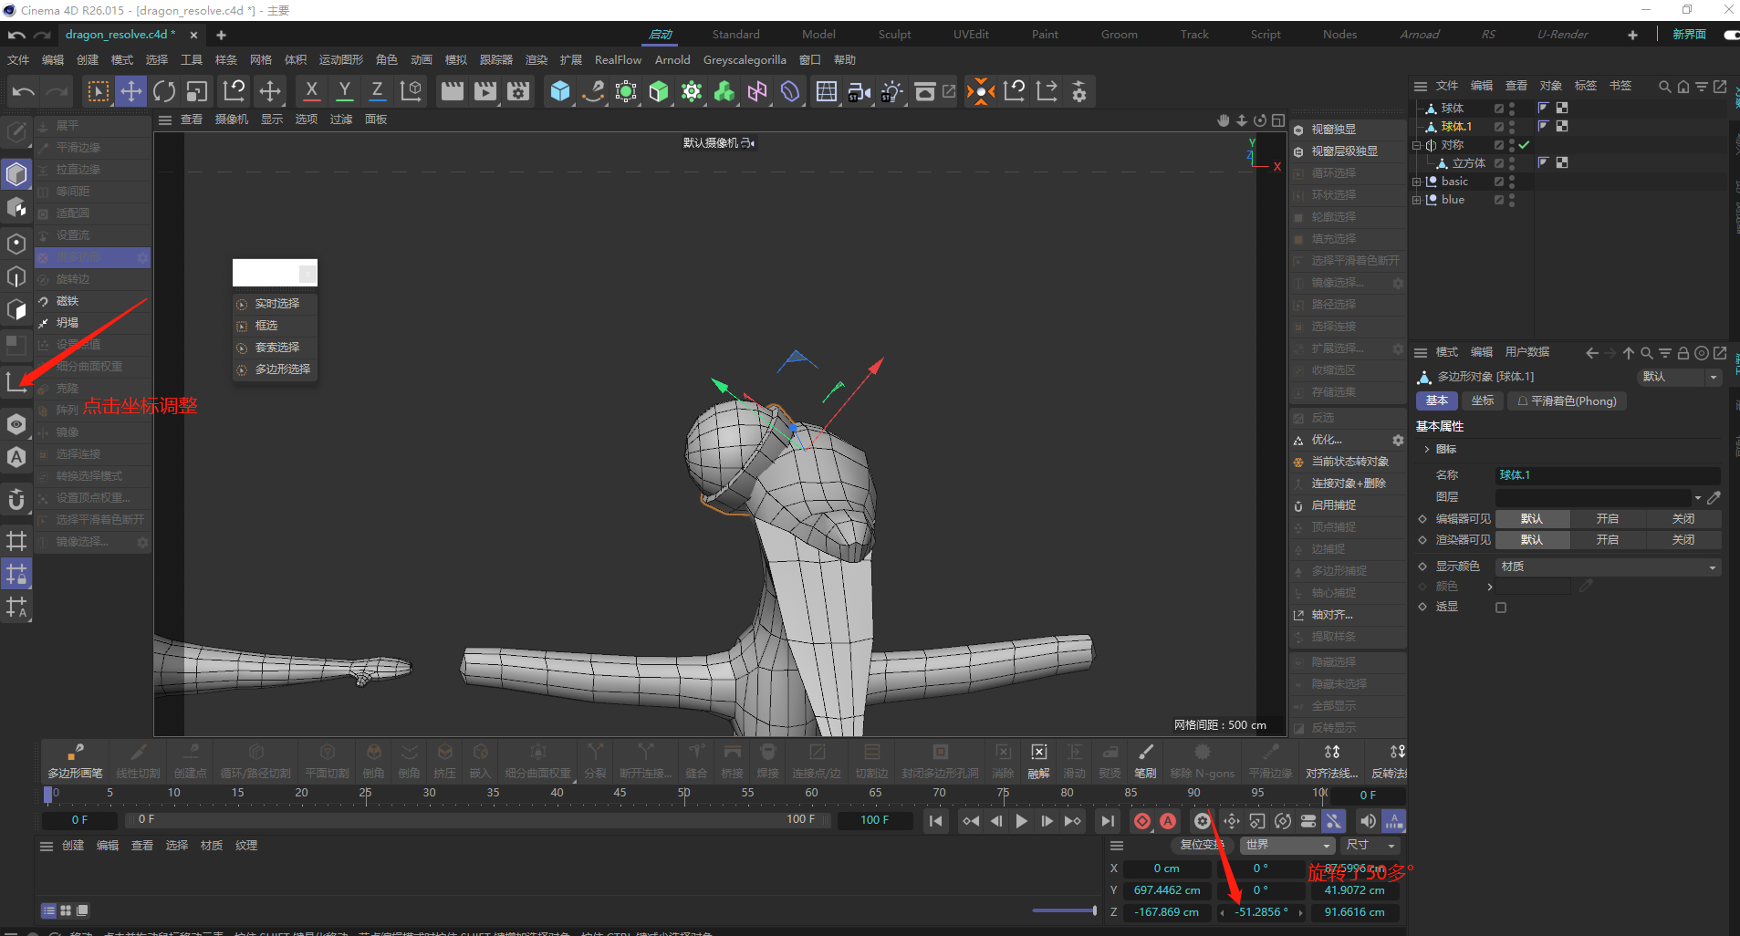Select the Magnet tool in left panel
The width and height of the screenshot is (1740, 936).
tap(68, 301)
